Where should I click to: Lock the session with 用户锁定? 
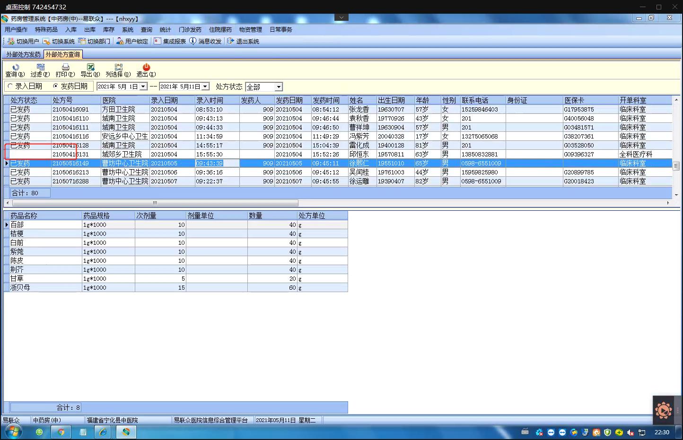click(132, 42)
